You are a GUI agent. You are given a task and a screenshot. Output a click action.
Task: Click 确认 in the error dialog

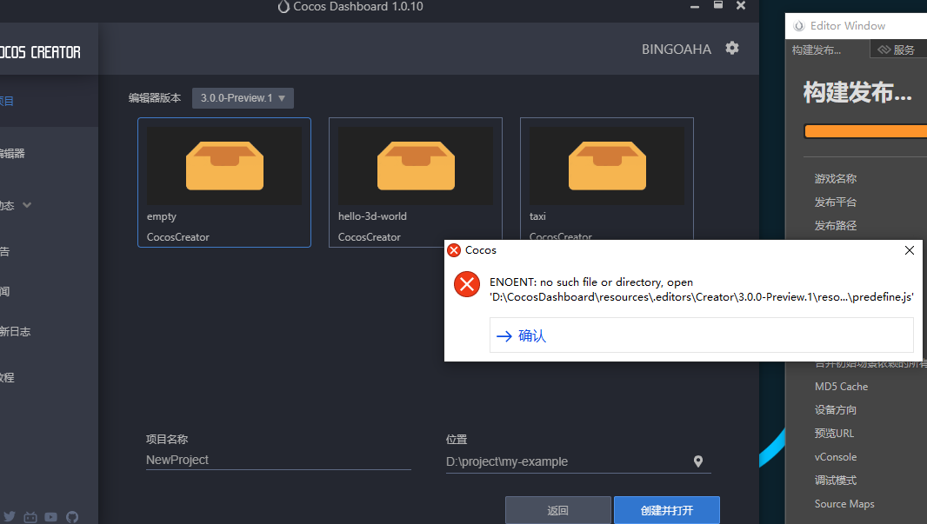pyautogui.click(x=701, y=335)
